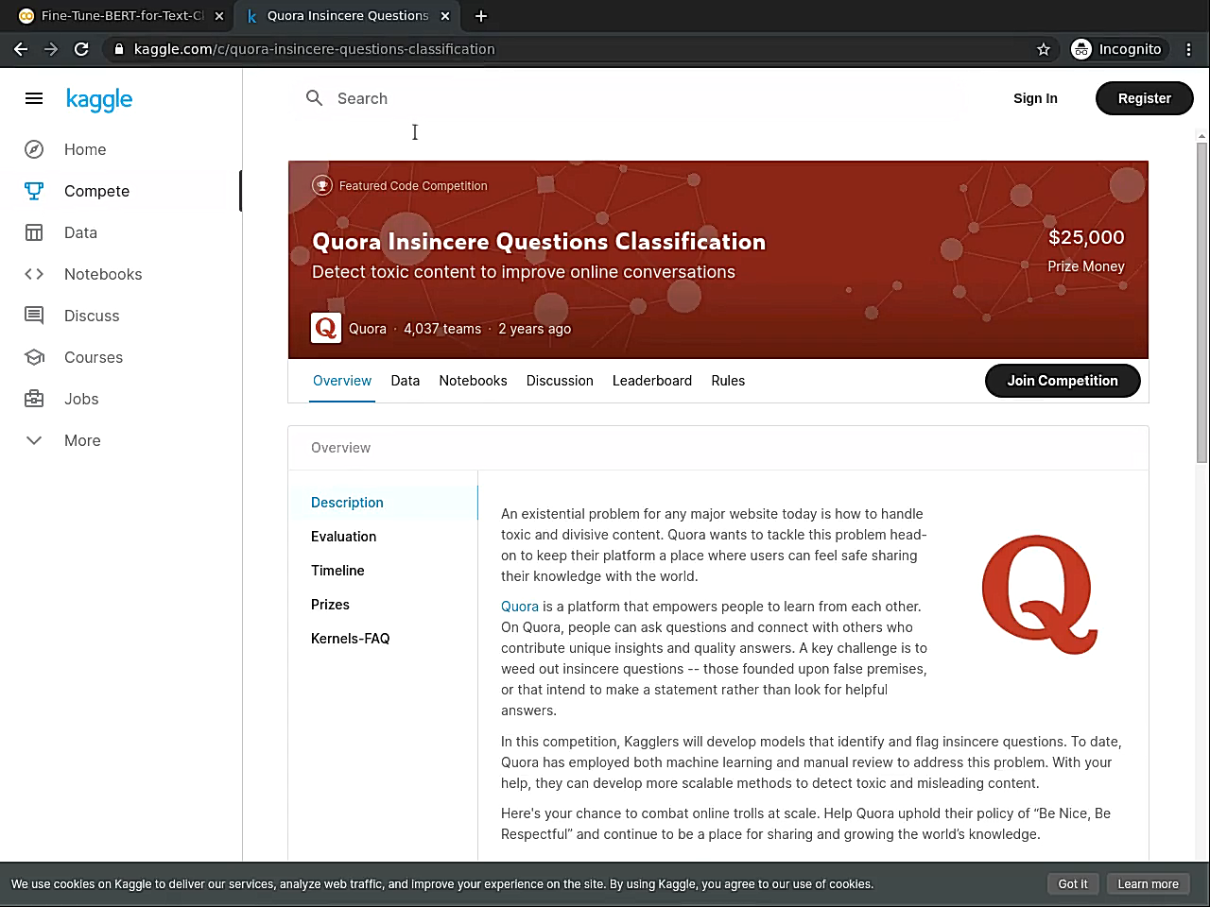Close the Quora Insincere Questions tab
Screen dimensions: 1210x907
click(445, 16)
